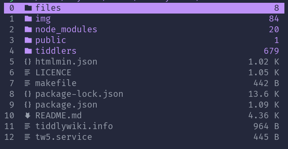The image size is (288, 149).
Task: Click the node_modules folder icon
Action: [x=28, y=29]
